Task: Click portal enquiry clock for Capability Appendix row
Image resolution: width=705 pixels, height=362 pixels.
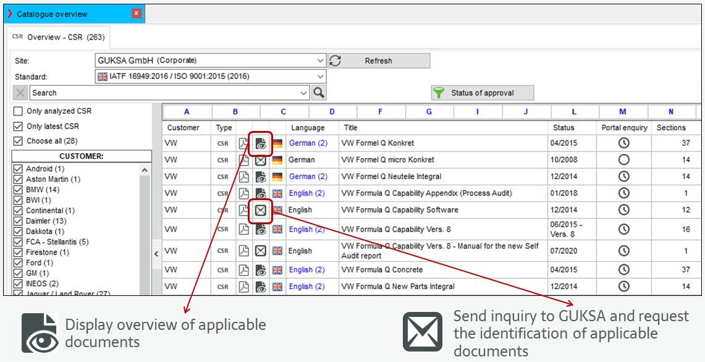Action: coord(623,193)
